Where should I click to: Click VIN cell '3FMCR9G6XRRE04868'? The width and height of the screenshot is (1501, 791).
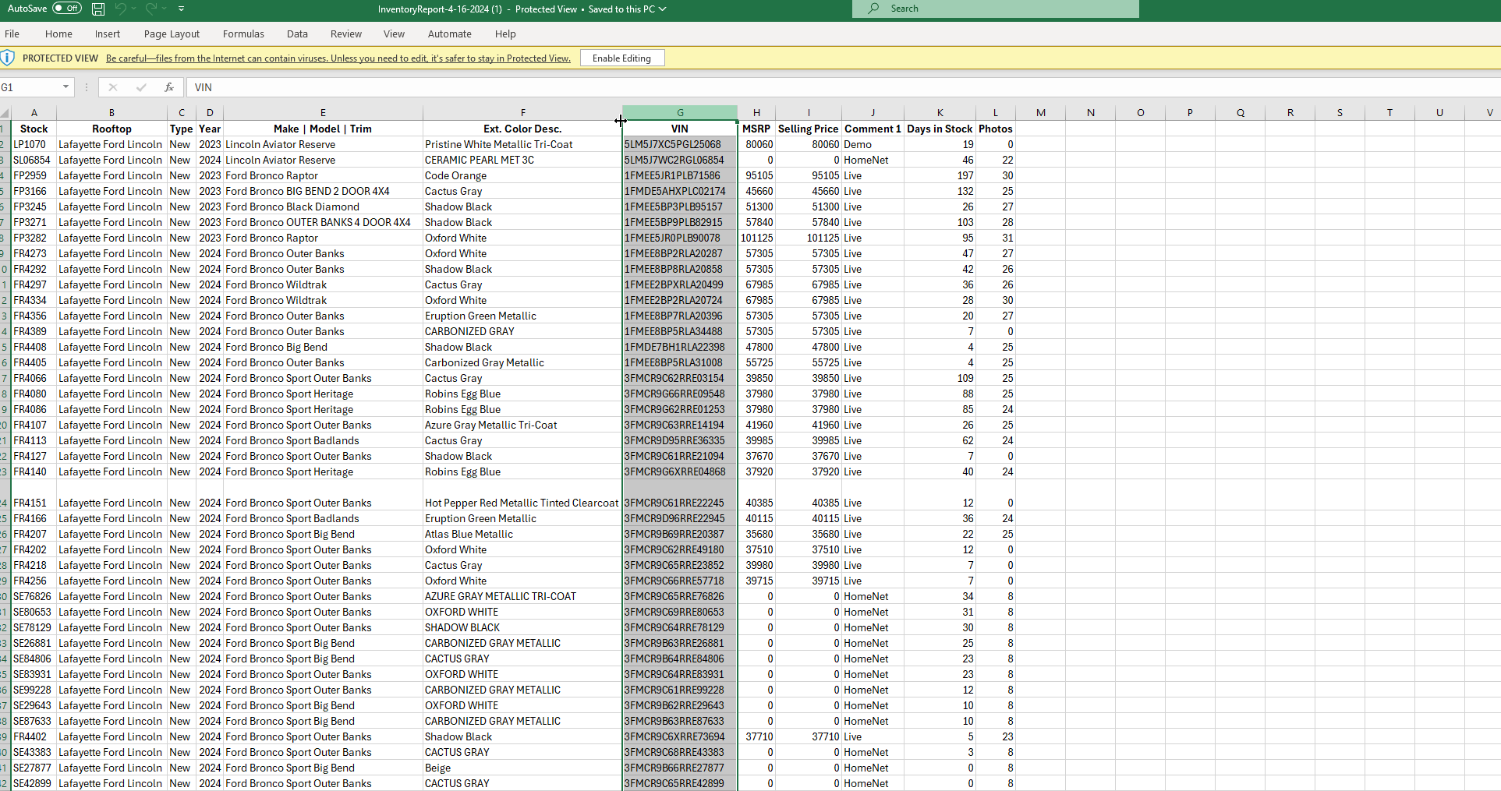point(680,471)
